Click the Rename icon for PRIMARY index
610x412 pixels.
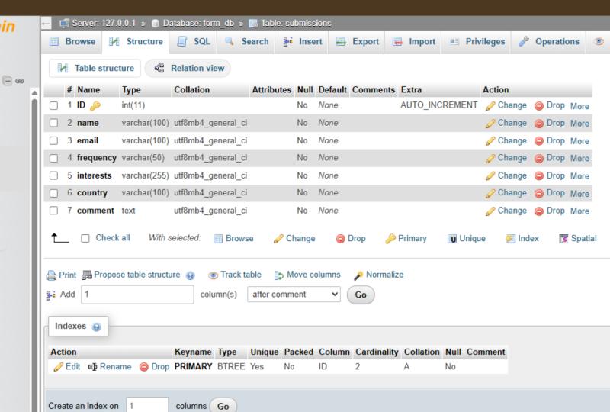(x=92, y=367)
